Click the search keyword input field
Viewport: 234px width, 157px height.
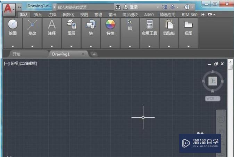[85, 7]
